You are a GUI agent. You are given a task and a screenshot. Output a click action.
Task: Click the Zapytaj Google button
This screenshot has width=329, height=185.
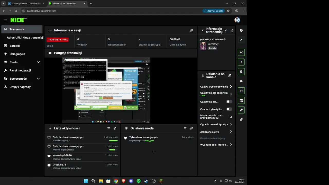(x=213, y=11)
